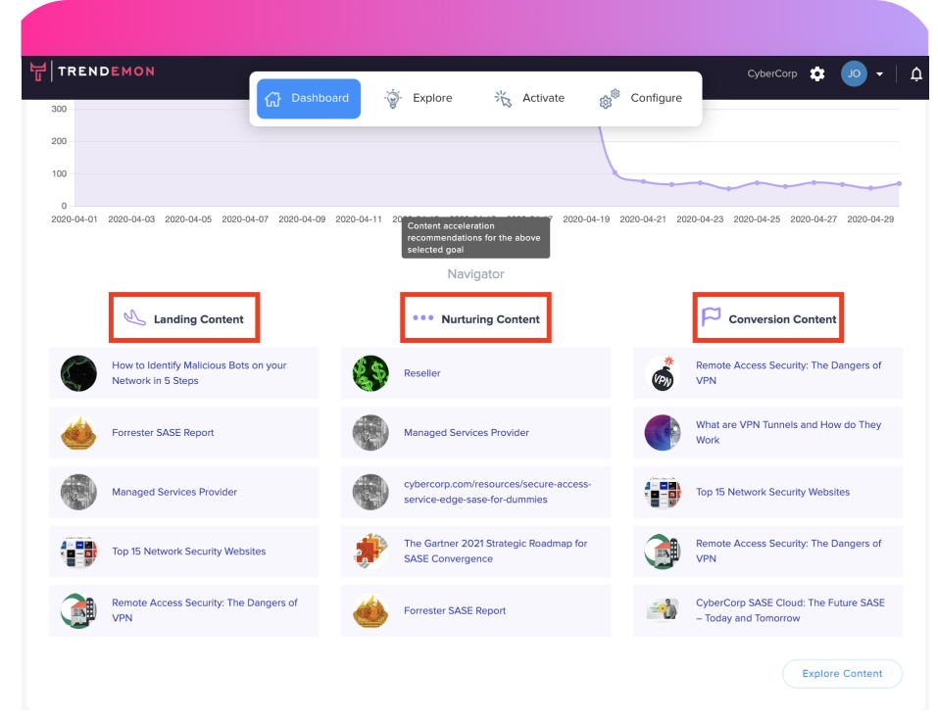Click the Gartner puzzle piece thumbnail

(370, 552)
